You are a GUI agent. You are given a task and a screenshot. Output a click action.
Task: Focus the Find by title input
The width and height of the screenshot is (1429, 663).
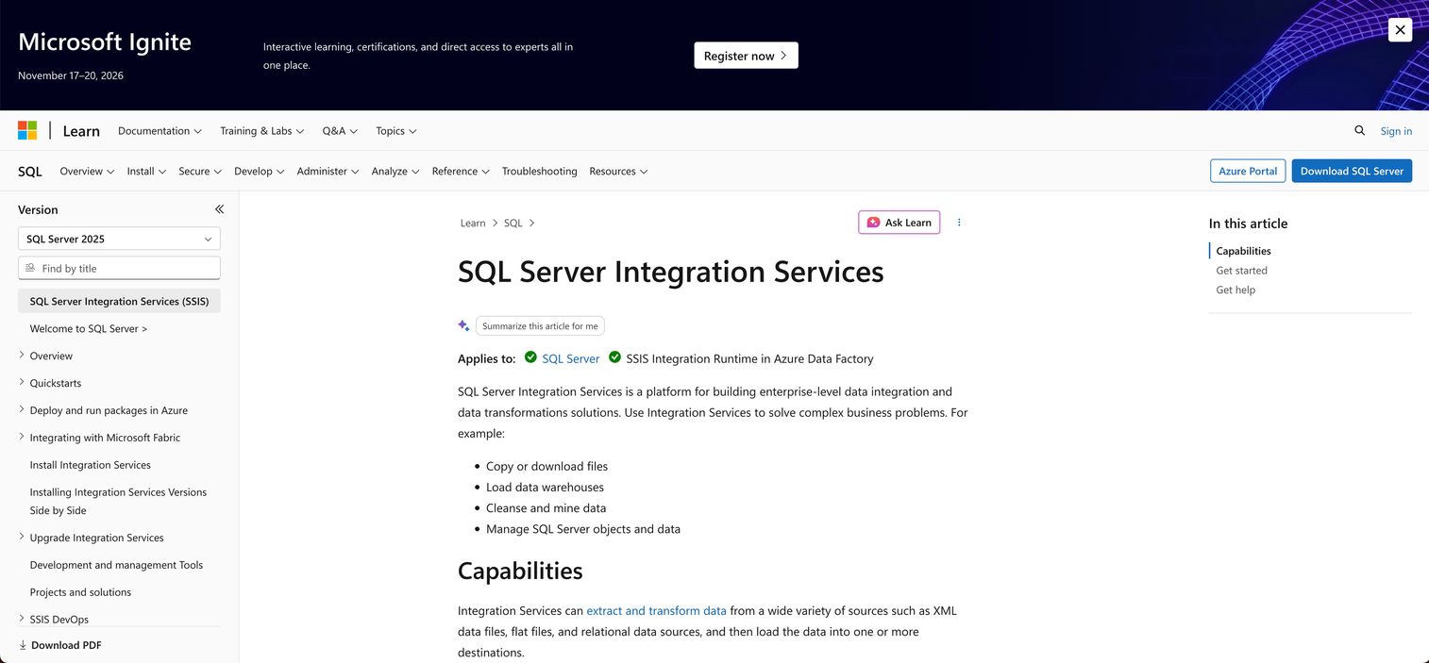pyautogui.click(x=119, y=268)
